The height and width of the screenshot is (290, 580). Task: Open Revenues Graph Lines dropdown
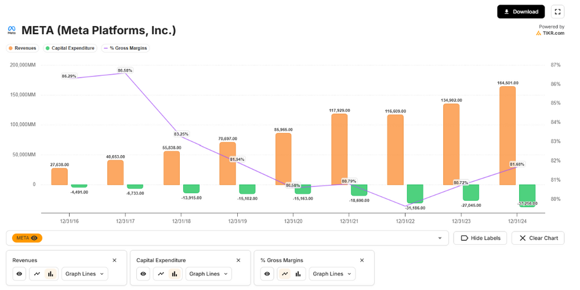tap(85, 274)
